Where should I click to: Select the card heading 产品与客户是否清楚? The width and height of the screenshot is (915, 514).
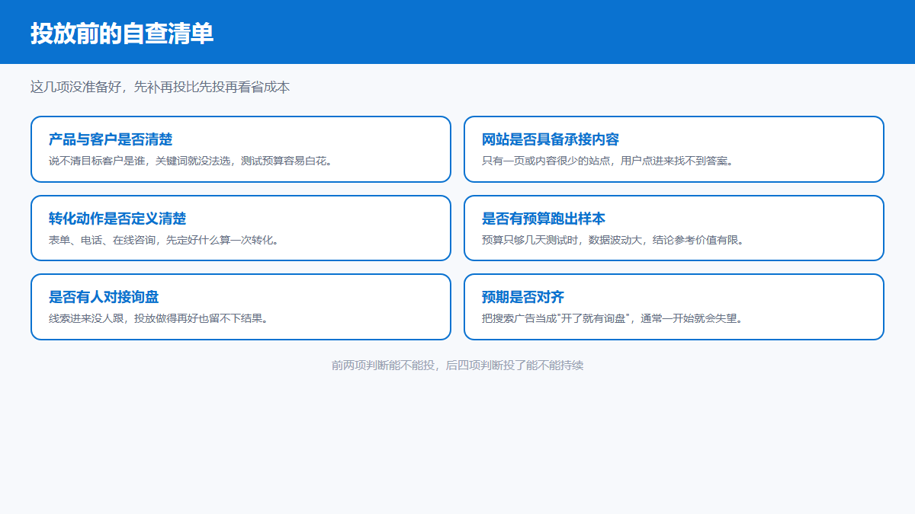pyautogui.click(x=111, y=139)
